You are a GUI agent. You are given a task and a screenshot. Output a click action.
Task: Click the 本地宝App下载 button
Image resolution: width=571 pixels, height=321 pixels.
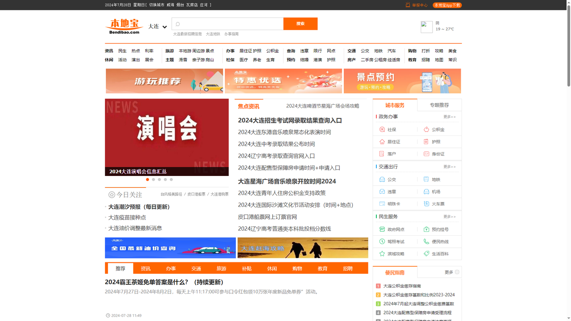[447, 5]
